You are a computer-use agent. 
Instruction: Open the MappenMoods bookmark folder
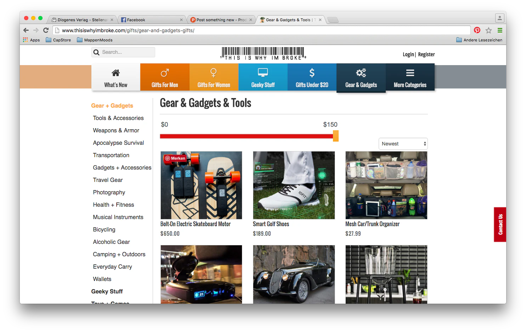point(95,40)
